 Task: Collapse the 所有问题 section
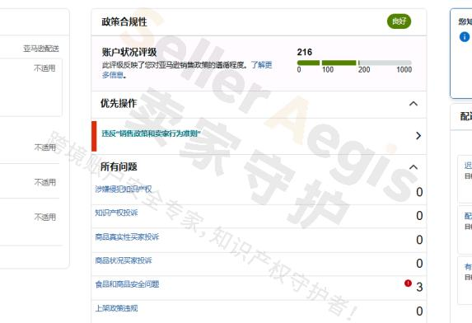pos(414,167)
